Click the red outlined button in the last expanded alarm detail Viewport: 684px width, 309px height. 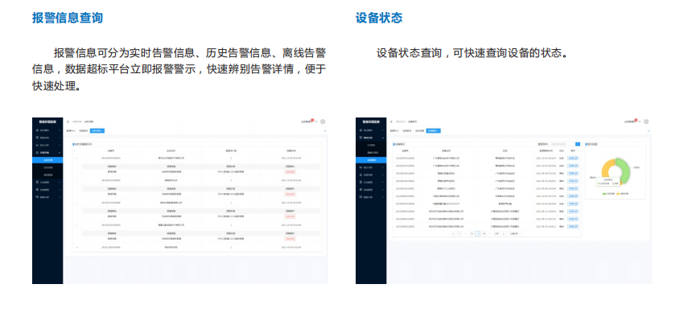coord(290,239)
